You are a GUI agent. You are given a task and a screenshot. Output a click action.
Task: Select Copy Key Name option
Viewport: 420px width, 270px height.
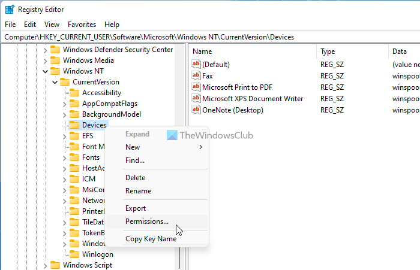pos(151,239)
